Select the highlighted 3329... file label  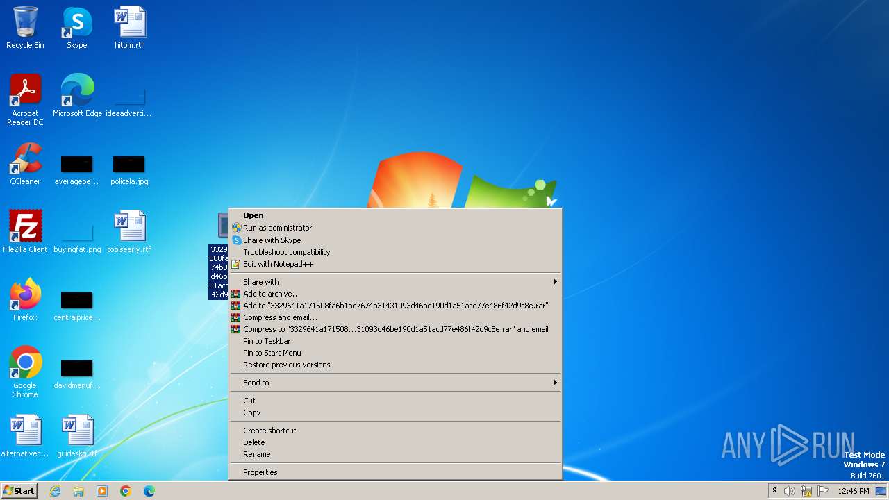pos(219,272)
